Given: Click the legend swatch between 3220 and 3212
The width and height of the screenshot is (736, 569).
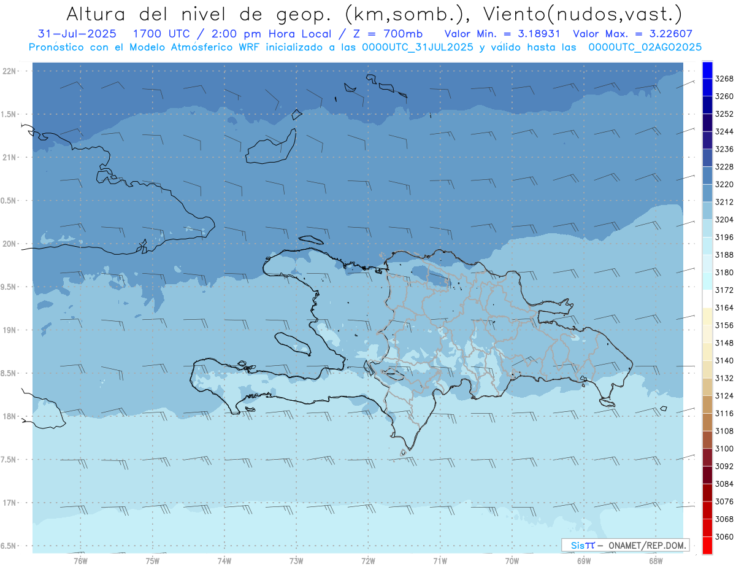Looking at the screenshot, I should [707, 193].
